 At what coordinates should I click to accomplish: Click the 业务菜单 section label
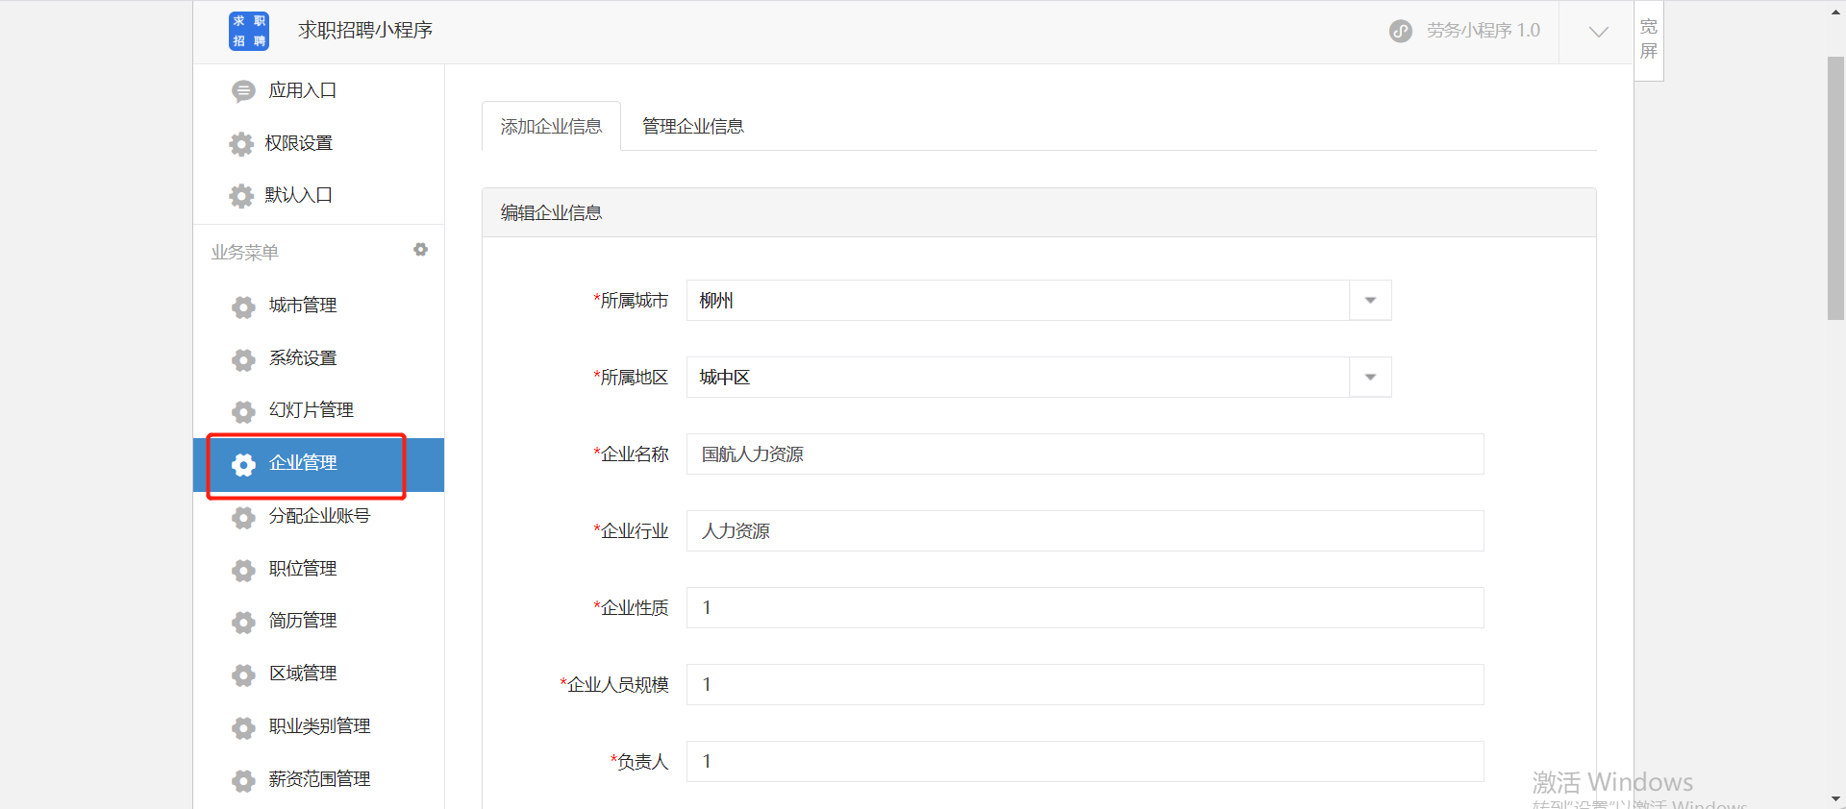pyautogui.click(x=245, y=253)
